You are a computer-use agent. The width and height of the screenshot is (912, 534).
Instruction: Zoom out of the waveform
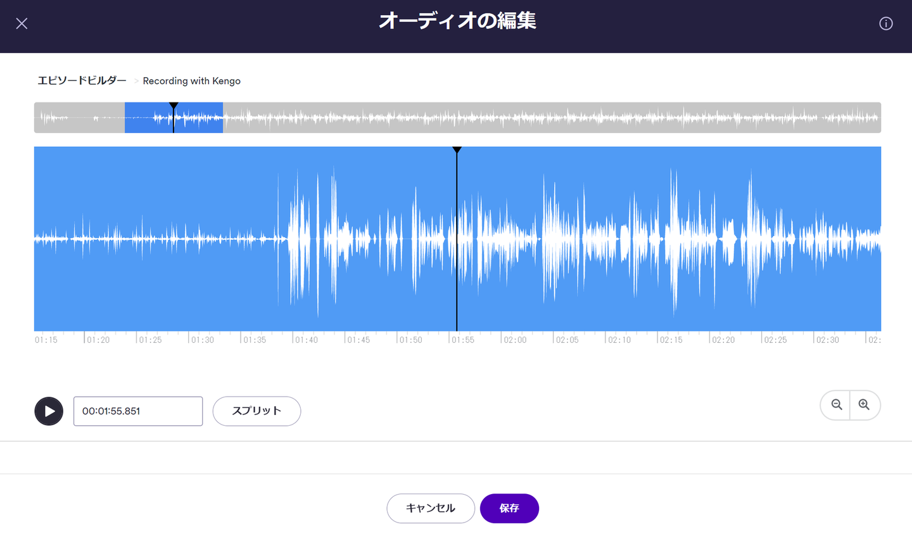click(x=836, y=405)
